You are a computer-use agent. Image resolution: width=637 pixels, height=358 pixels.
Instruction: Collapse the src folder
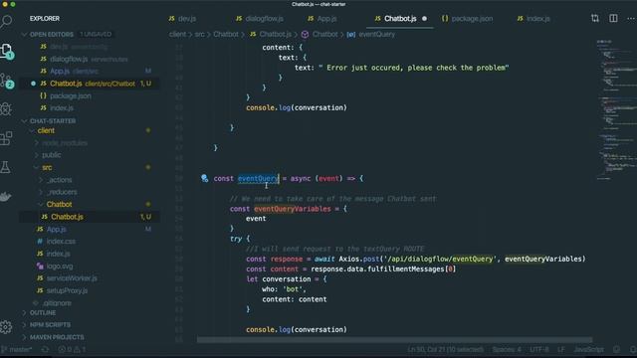(x=47, y=167)
